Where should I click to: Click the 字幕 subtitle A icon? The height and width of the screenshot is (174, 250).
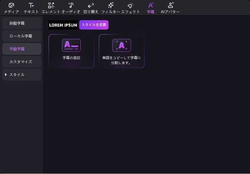coord(151,5)
